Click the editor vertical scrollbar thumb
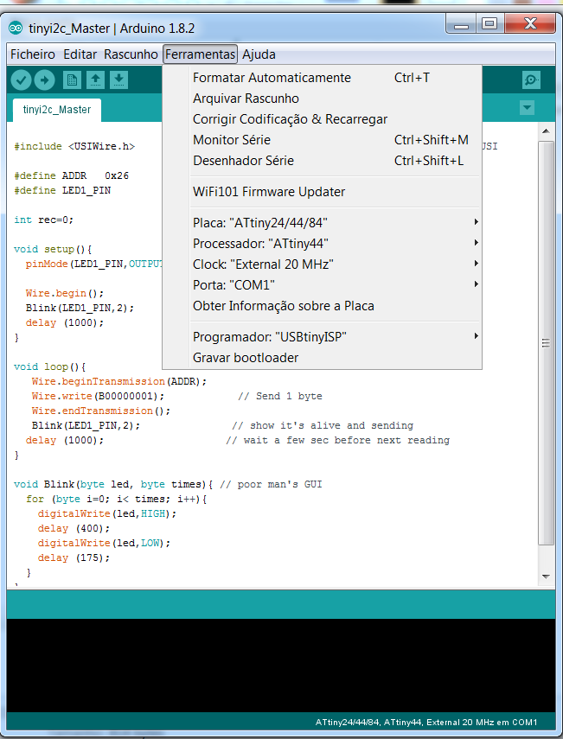Image resolution: width=563 pixels, height=739 pixels. click(x=546, y=342)
